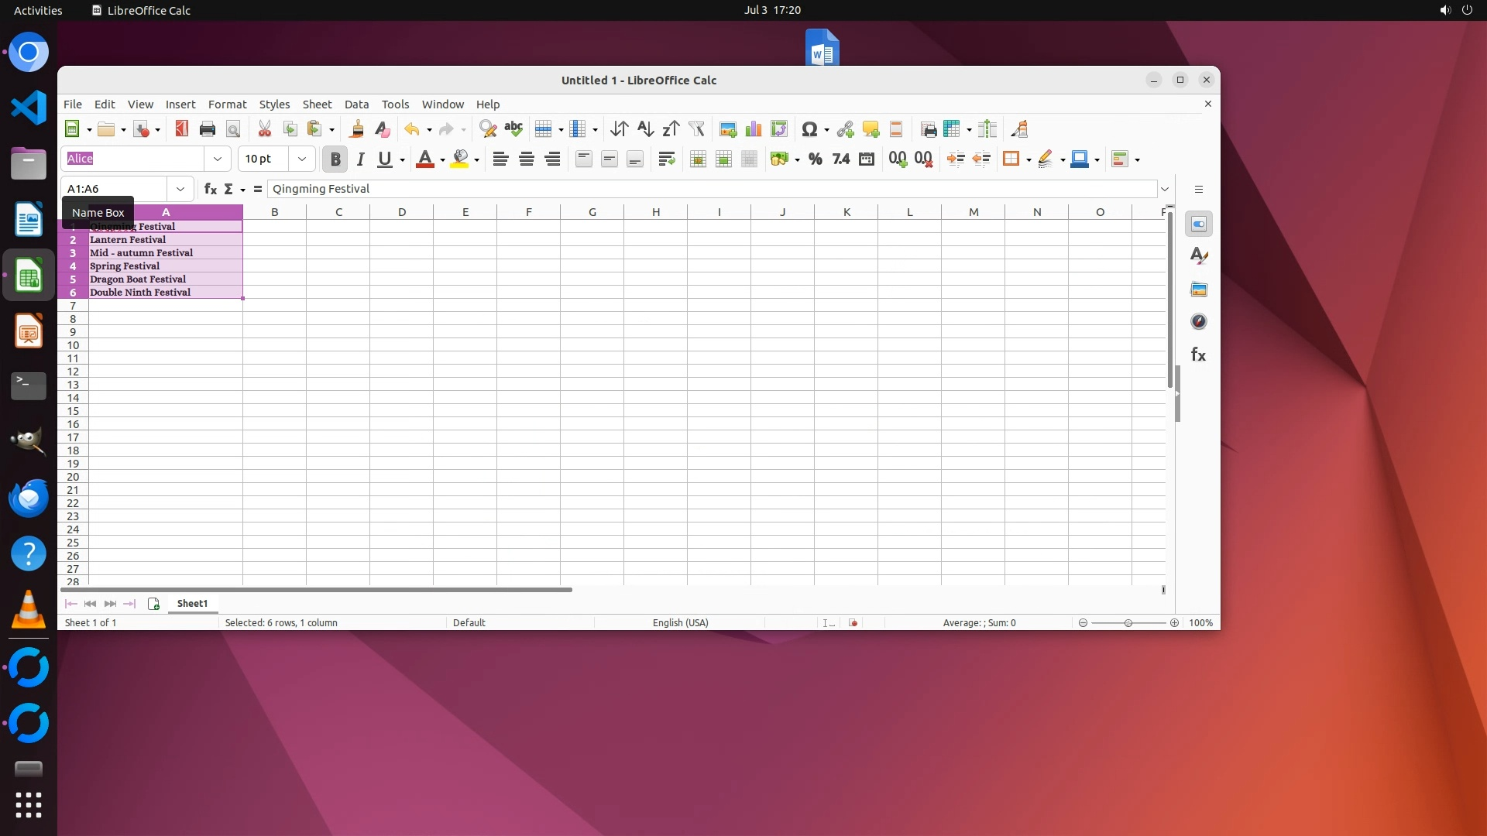Click the Sort Ascending icon
1487x836 pixels.
(x=645, y=129)
